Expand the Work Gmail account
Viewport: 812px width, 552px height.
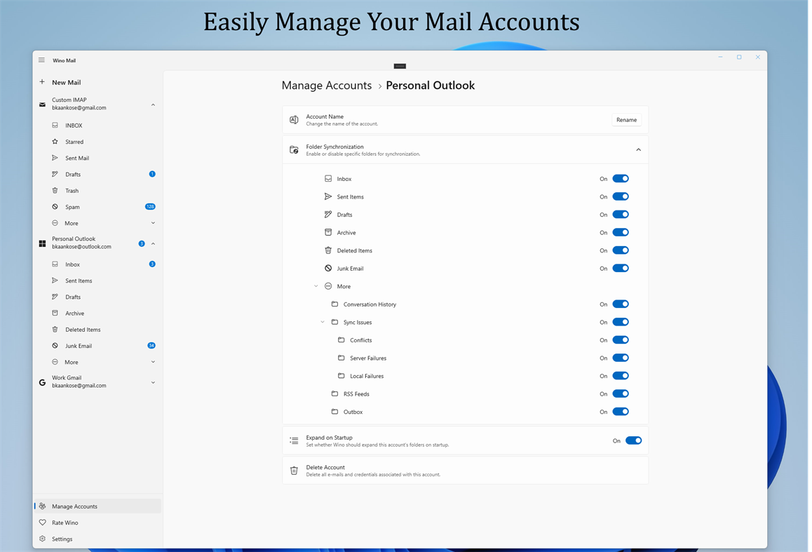click(x=153, y=382)
